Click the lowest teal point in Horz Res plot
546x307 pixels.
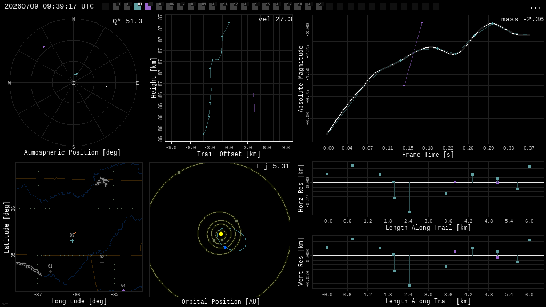point(409,212)
